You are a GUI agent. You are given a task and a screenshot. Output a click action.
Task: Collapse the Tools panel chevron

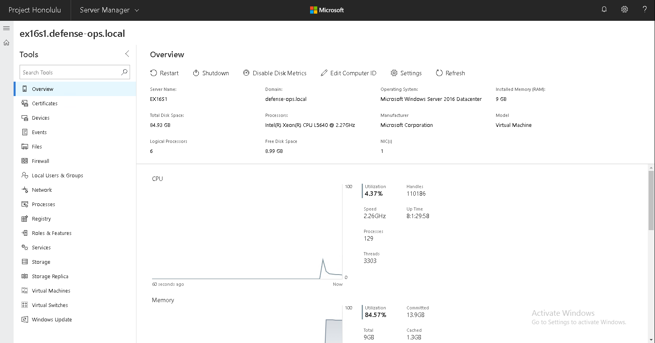(127, 54)
